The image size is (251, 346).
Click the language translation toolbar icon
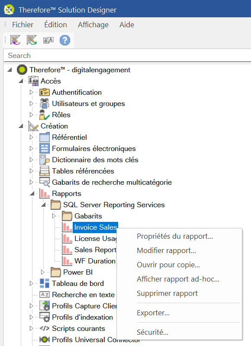tap(48, 40)
